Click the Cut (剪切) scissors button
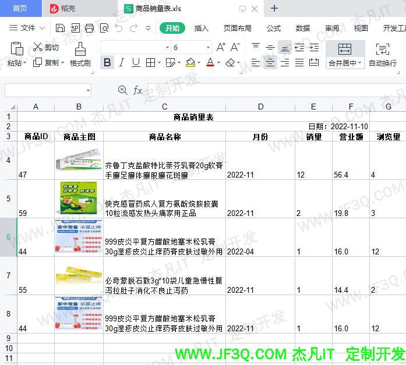 [x=46, y=47]
